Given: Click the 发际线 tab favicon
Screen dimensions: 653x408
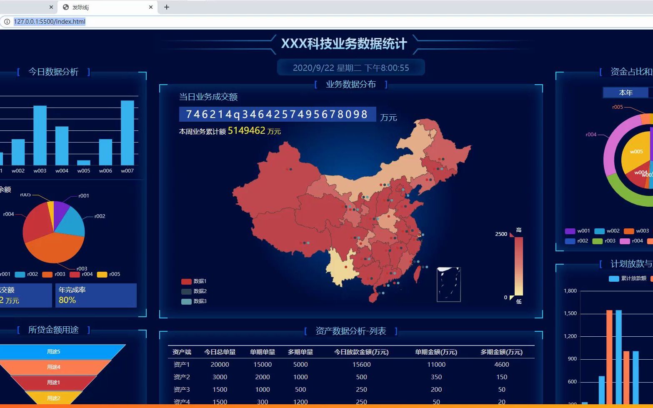Looking at the screenshot, I should click(x=65, y=7).
